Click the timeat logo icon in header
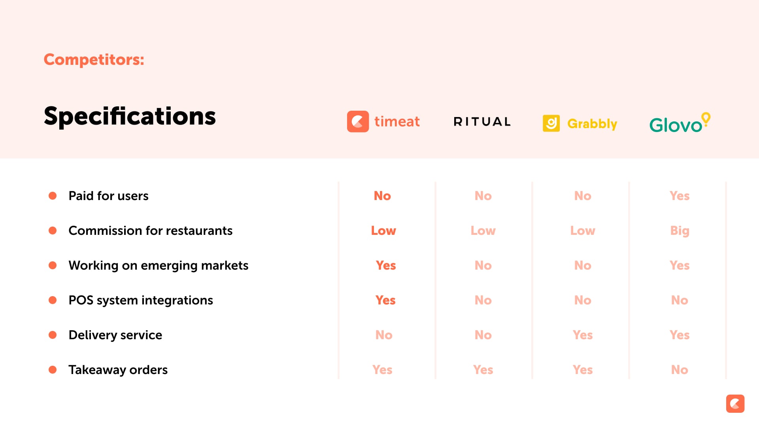This screenshot has height=427, width=759. [358, 121]
